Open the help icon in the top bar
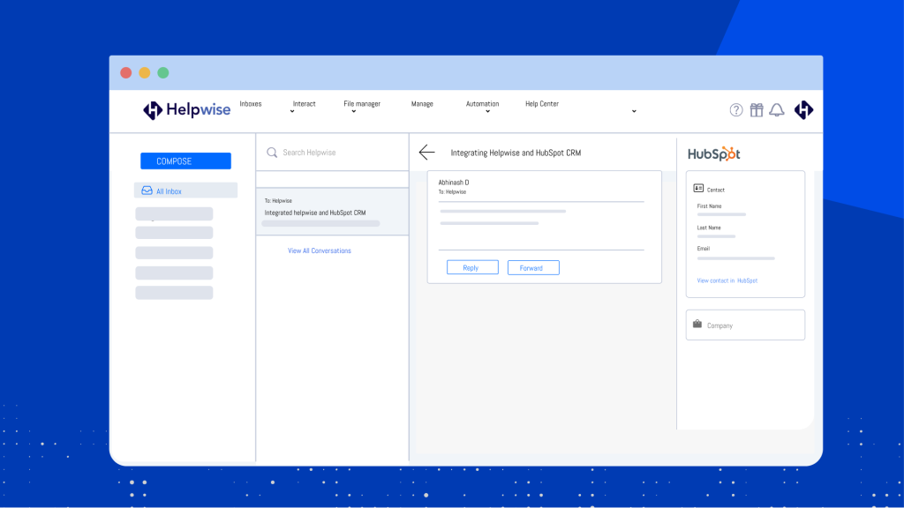Image resolution: width=904 pixels, height=508 pixels. click(736, 109)
